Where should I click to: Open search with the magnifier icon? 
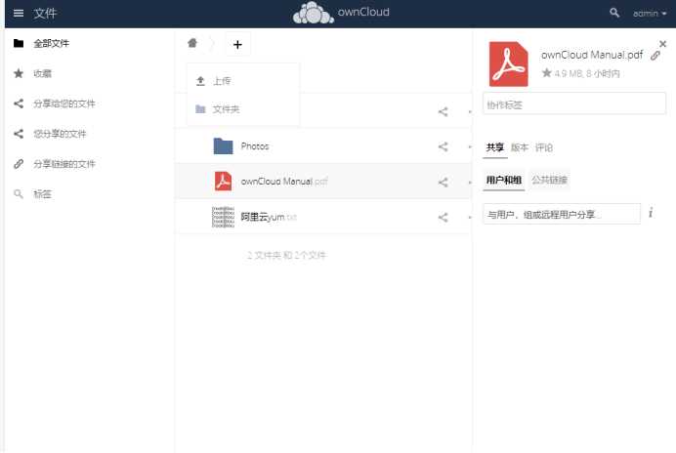pyautogui.click(x=614, y=13)
